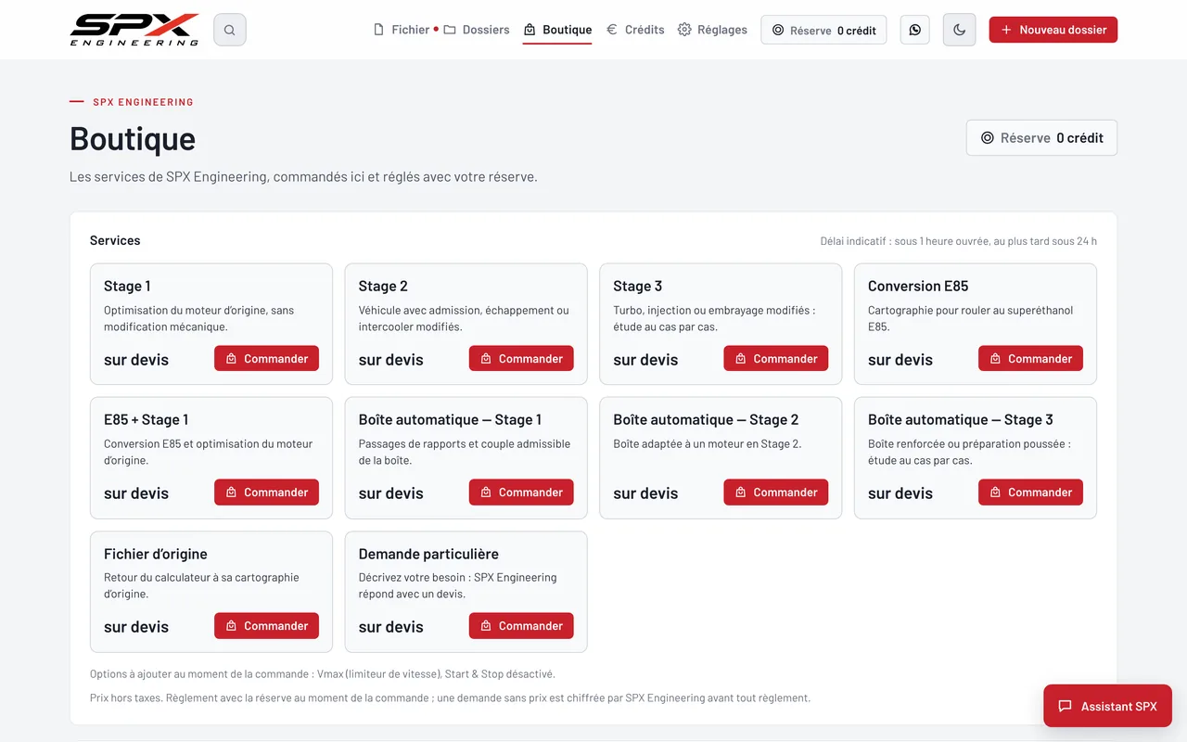Click the Boutique page heading
The width and height of the screenshot is (1187, 742).
133,138
